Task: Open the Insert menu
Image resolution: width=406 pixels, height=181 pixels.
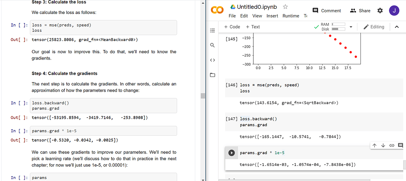Action: click(272, 16)
